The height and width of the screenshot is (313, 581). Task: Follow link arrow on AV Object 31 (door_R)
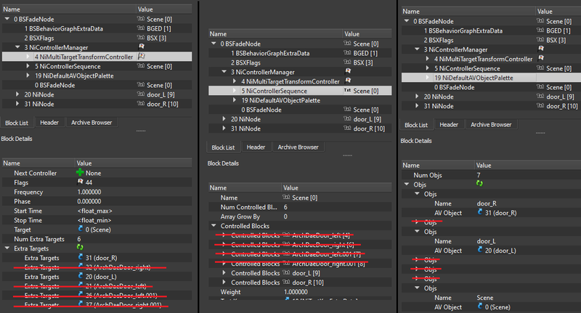point(480,212)
